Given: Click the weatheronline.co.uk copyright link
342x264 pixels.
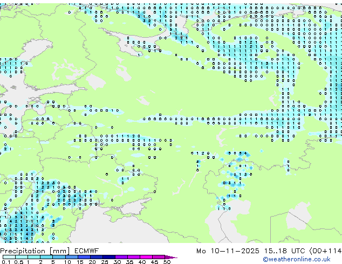Looking at the screenshot, I should [297, 259].
